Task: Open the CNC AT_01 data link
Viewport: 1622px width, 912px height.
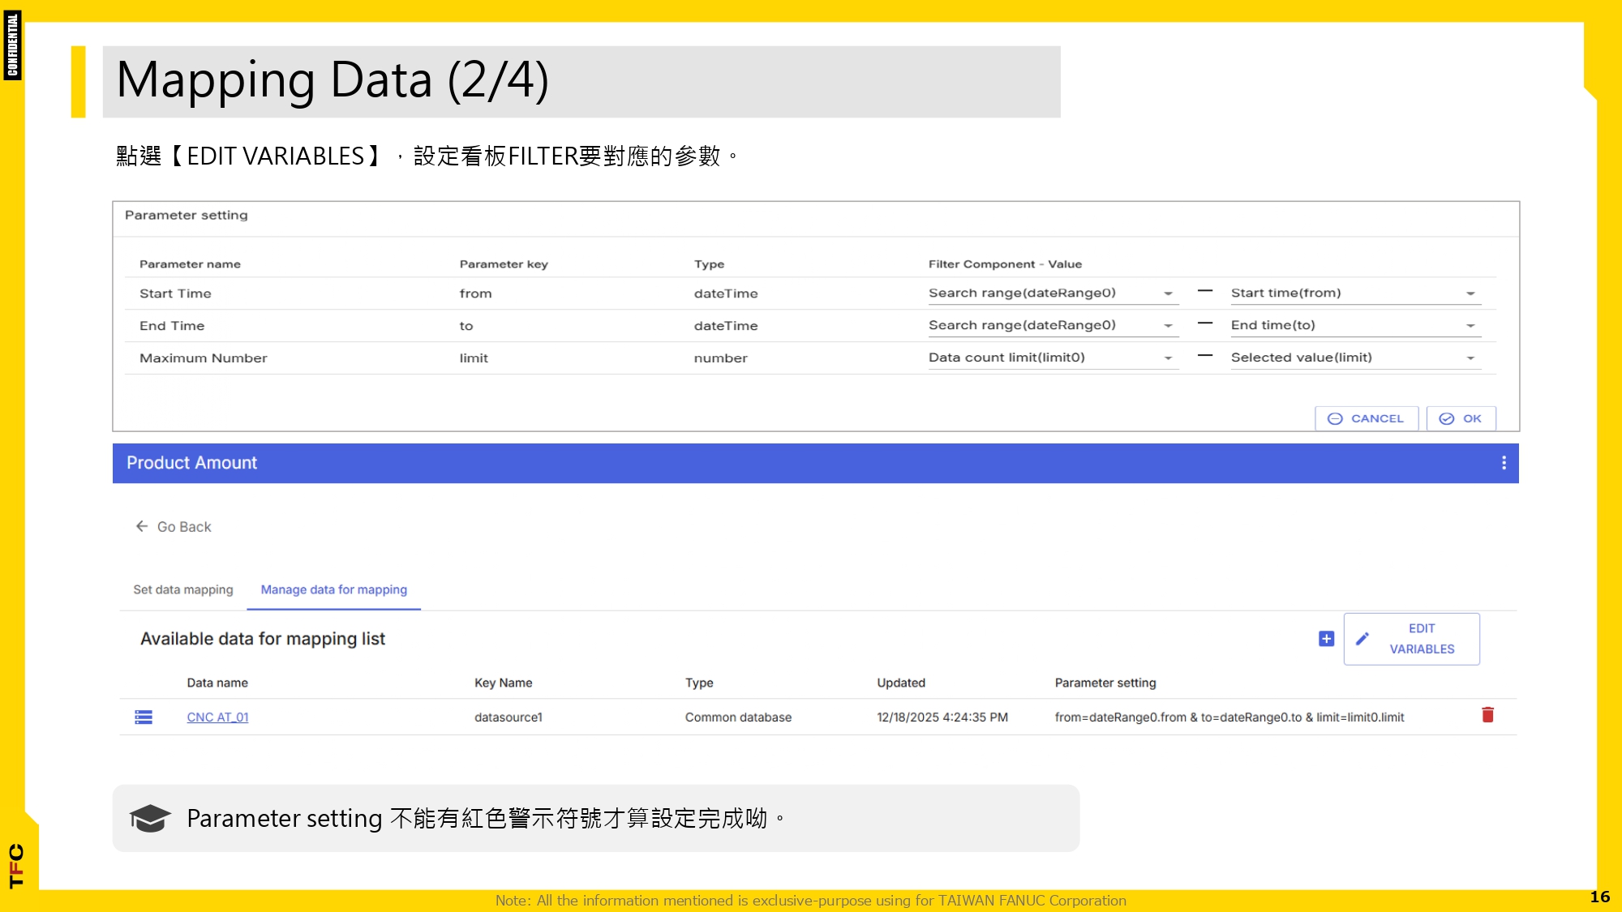Action: (x=217, y=717)
